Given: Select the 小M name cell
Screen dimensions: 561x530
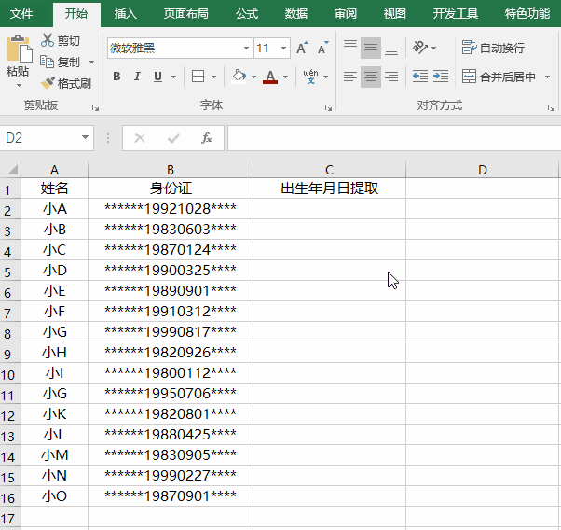Looking at the screenshot, I should 54,455.
